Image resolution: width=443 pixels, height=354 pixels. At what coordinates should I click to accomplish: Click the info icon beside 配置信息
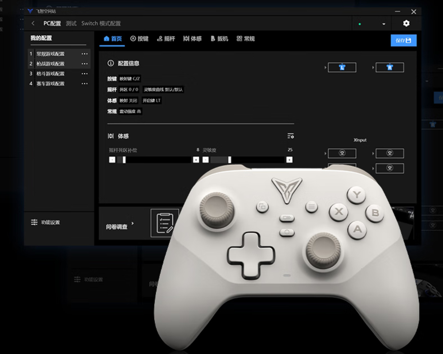pos(110,63)
